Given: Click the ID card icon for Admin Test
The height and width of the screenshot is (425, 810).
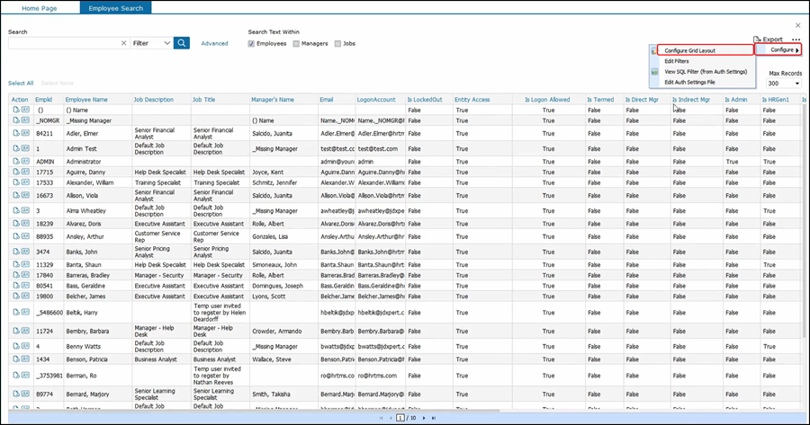Looking at the screenshot, I should coord(26,148).
